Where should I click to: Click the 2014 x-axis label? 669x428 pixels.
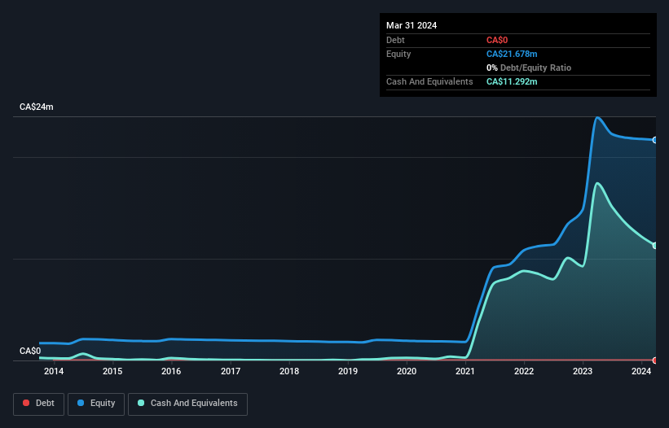(x=54, y=371)
